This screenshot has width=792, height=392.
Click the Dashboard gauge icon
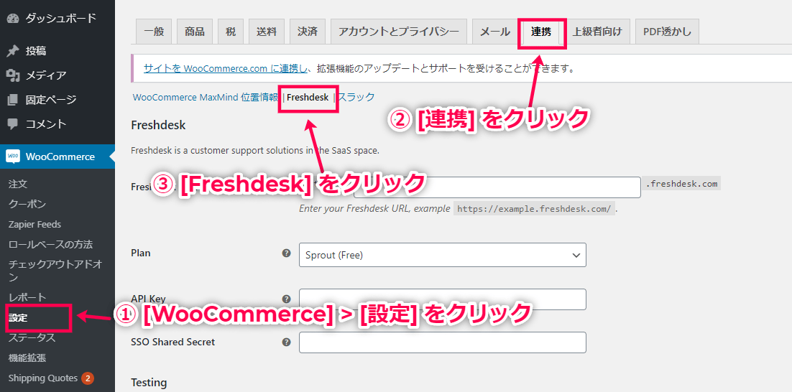pos(13,19)
